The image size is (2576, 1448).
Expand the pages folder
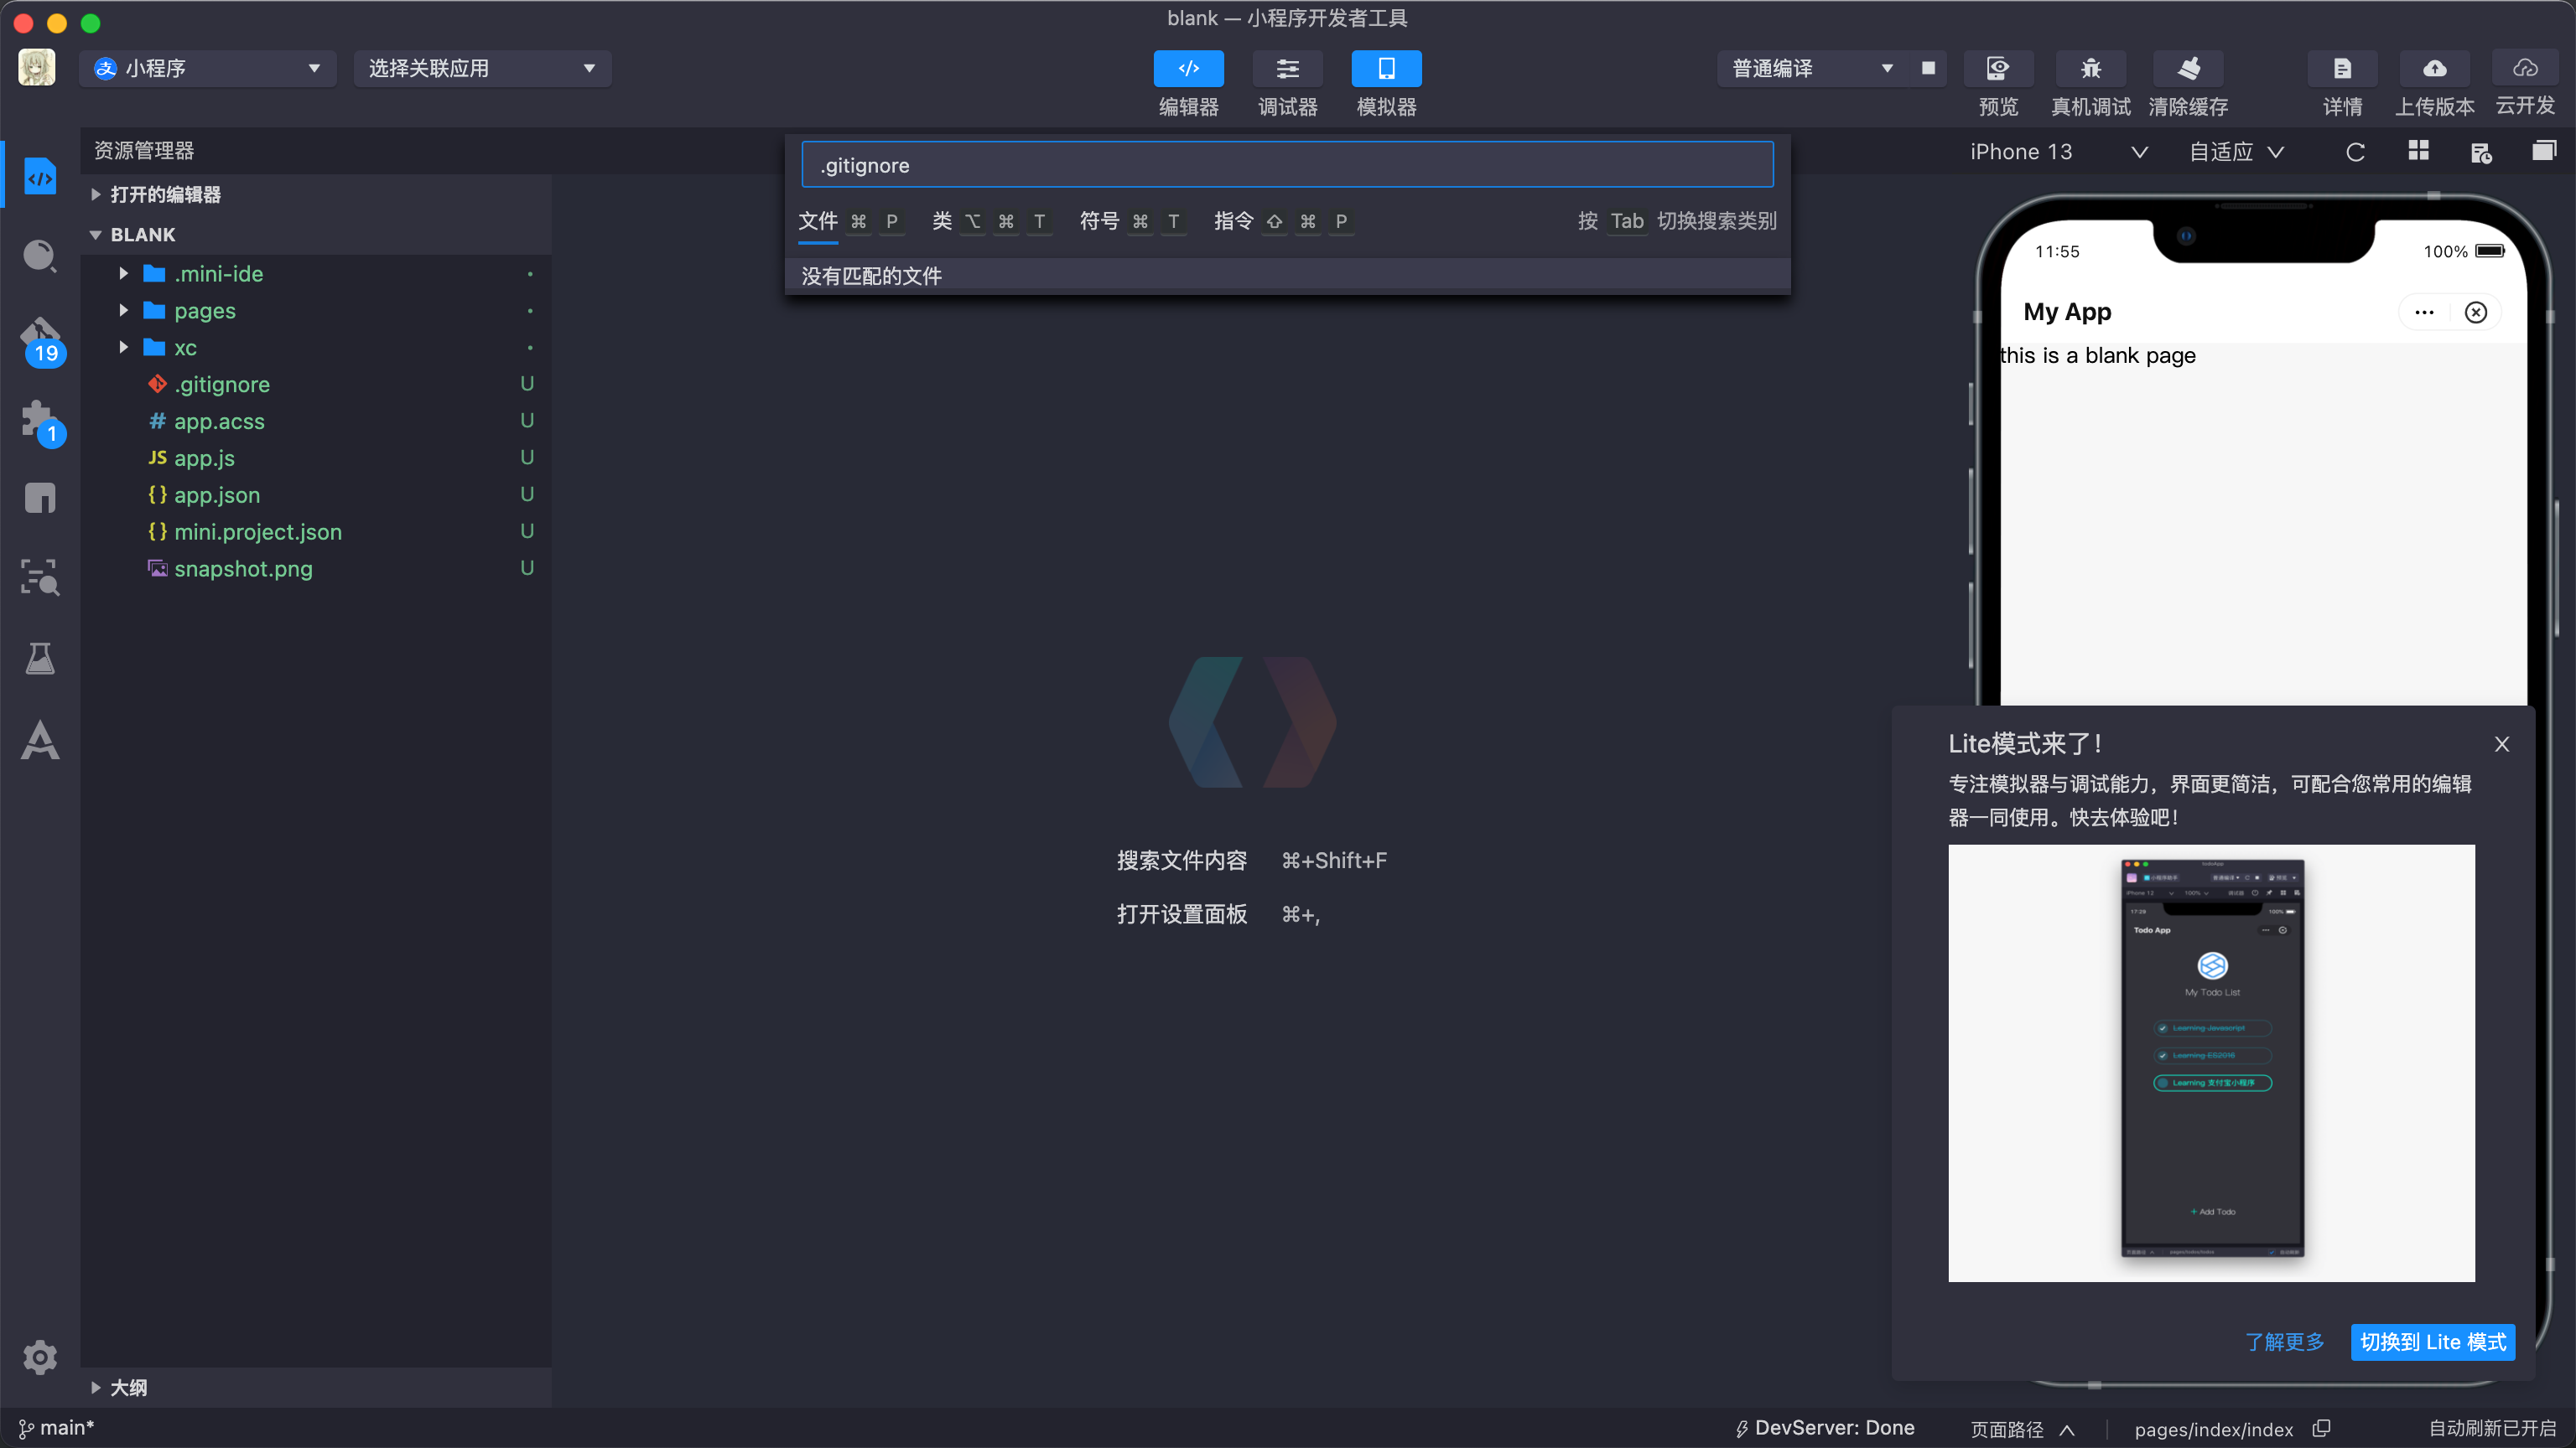(x=316, y=310)
